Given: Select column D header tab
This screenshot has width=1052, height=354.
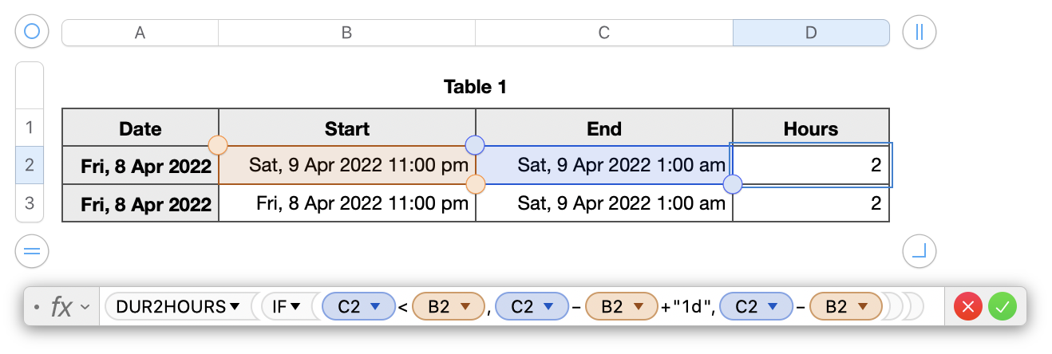Looking at the screenshot, I should 810,33.
